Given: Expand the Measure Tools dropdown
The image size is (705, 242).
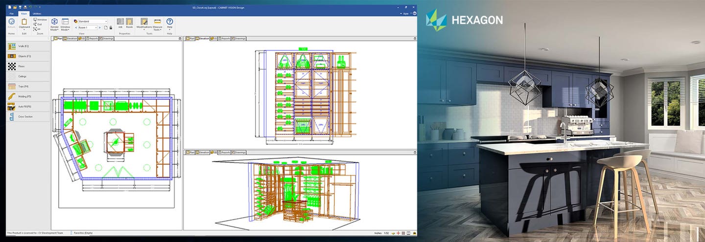Looking at the screenshot, I should [x=157, y=24].
